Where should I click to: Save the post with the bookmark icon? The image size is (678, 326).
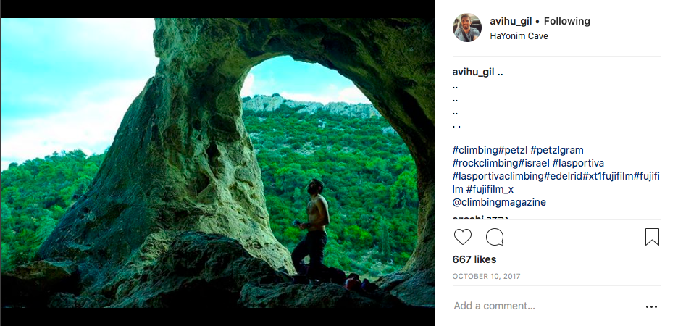(x=652, y=237)
